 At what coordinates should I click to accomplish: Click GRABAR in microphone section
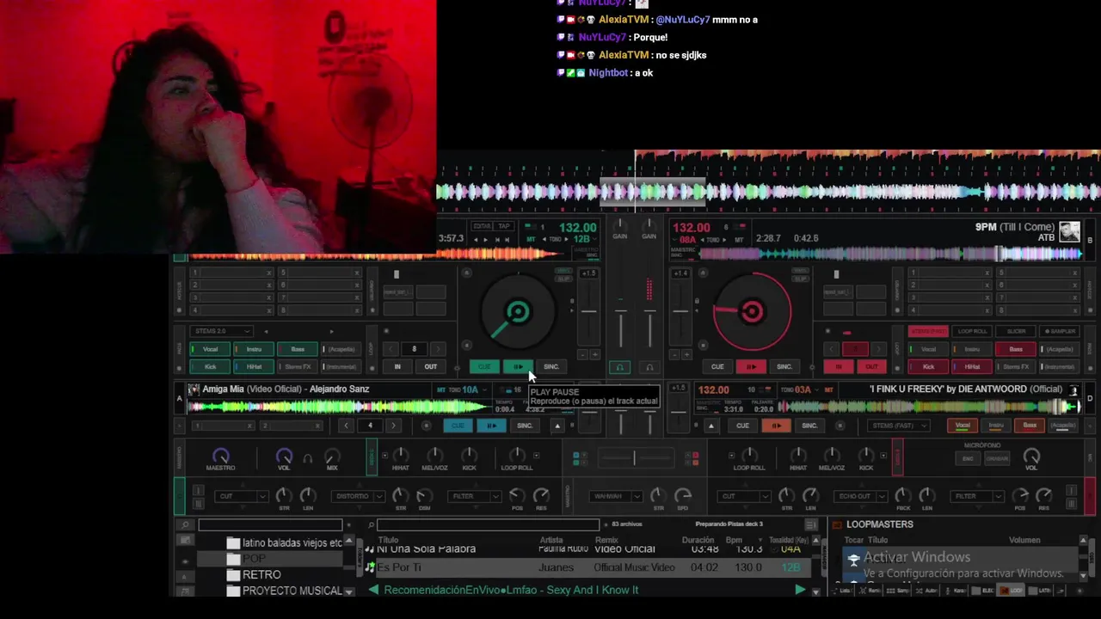(x=997, y=458)
